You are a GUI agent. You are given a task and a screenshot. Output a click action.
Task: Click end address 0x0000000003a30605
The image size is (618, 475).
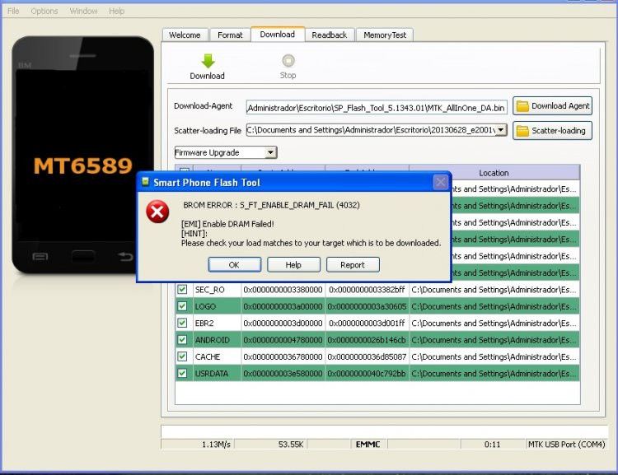click(x=367, y=306)
